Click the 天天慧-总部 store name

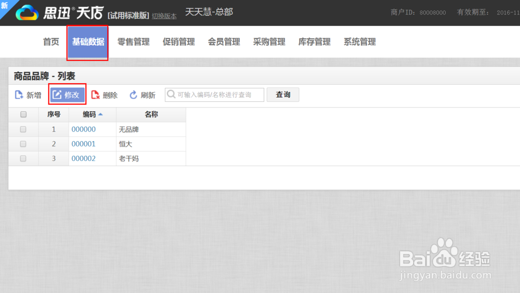click(209, 12)
